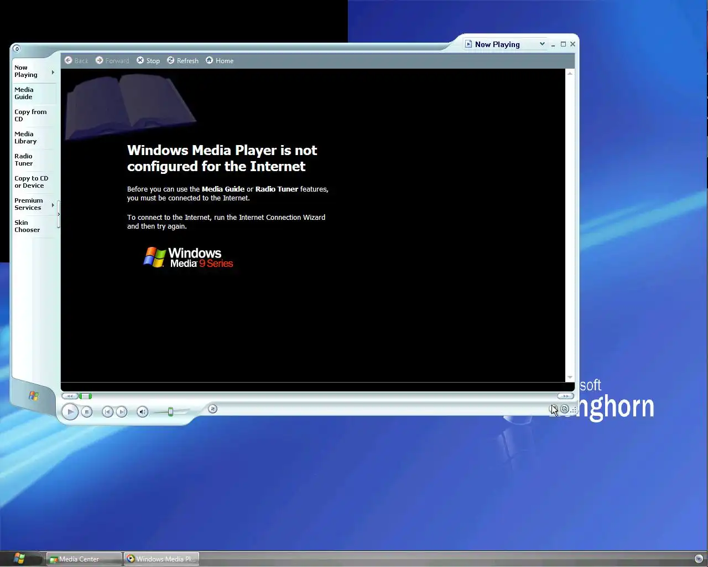Switch to skin mode icon

pyautogui.click(x=564, y=409)
